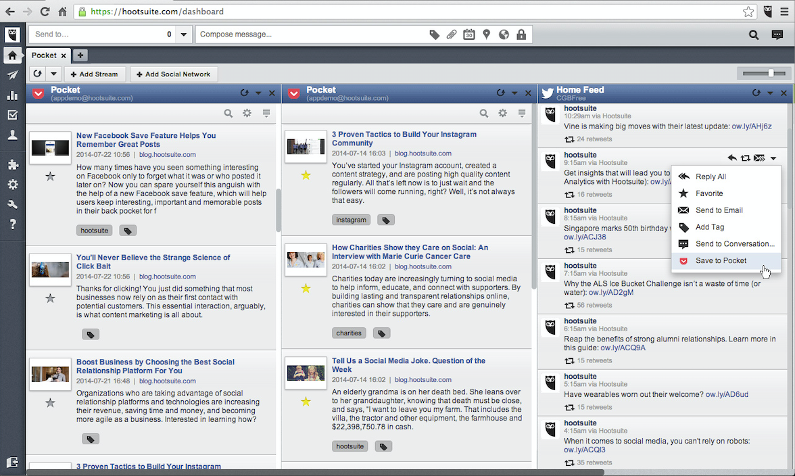The image size is (795, 476).
Task: Reply to the 9:15am hootsuite tweet
Action: pyautogui.click(x=732, y=158)
